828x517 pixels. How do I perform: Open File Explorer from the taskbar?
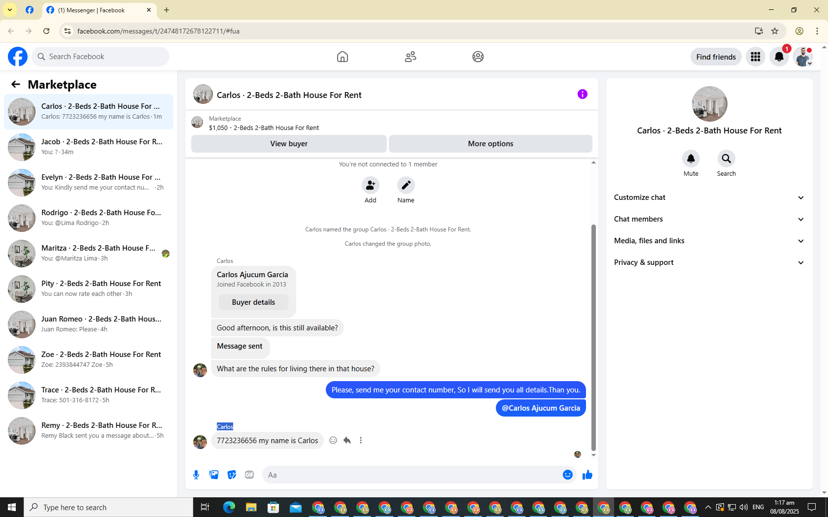[x=251, y=507]
